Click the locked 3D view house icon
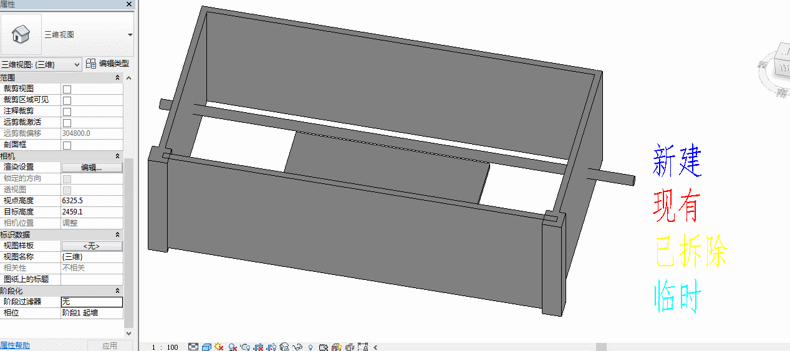The height and width of the screenshot is (351, 790). click(x=284, y=347)
